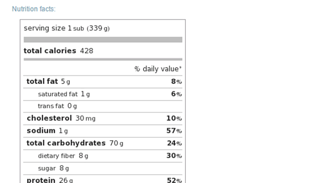Click the Nutrition facts heading link

34,9
